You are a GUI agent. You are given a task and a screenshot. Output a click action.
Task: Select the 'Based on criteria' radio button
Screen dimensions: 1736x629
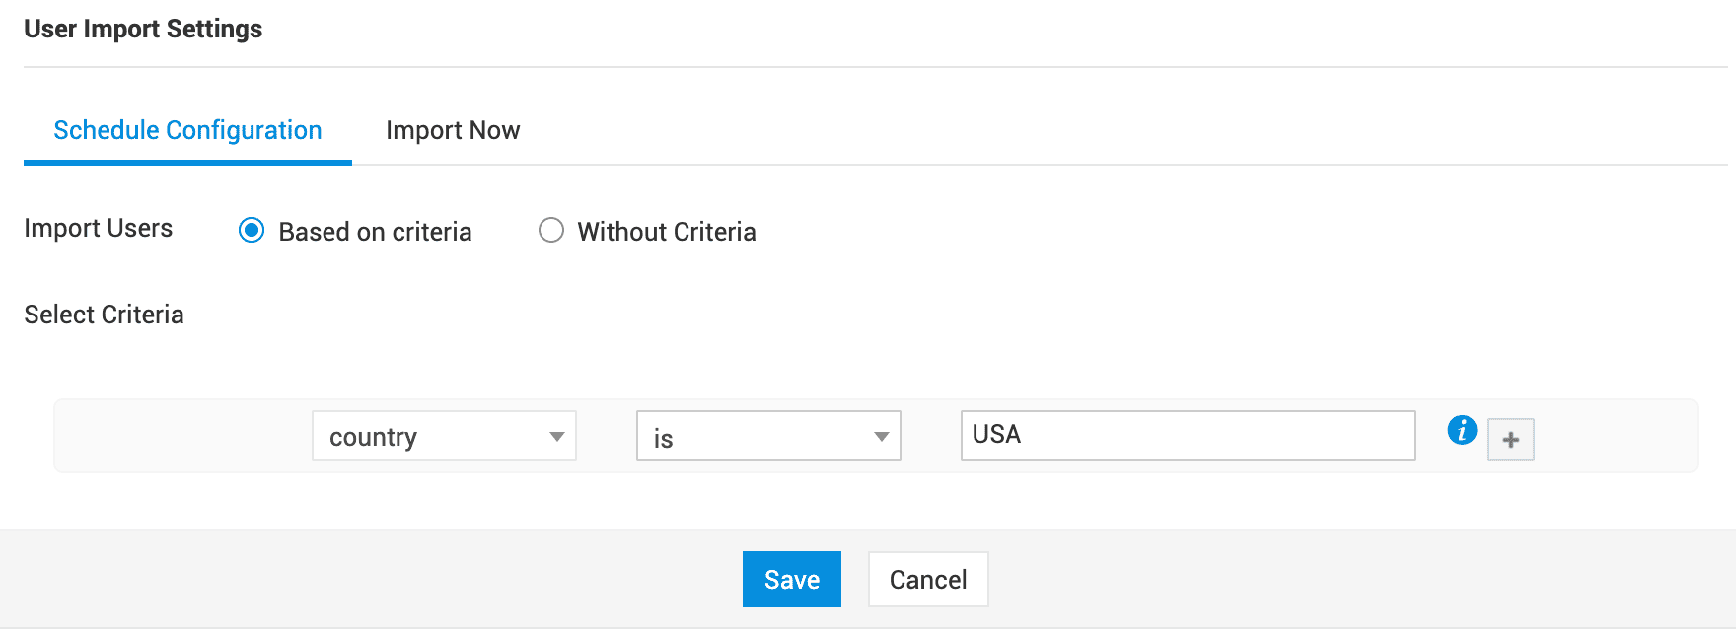[252, 231]
